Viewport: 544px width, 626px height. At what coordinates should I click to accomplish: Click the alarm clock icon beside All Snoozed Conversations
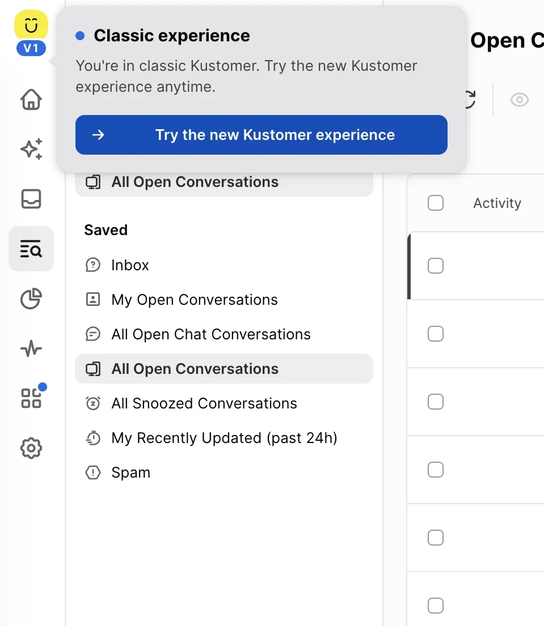92,403
